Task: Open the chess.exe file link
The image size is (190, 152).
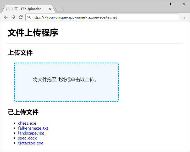Action: [27, 123]
